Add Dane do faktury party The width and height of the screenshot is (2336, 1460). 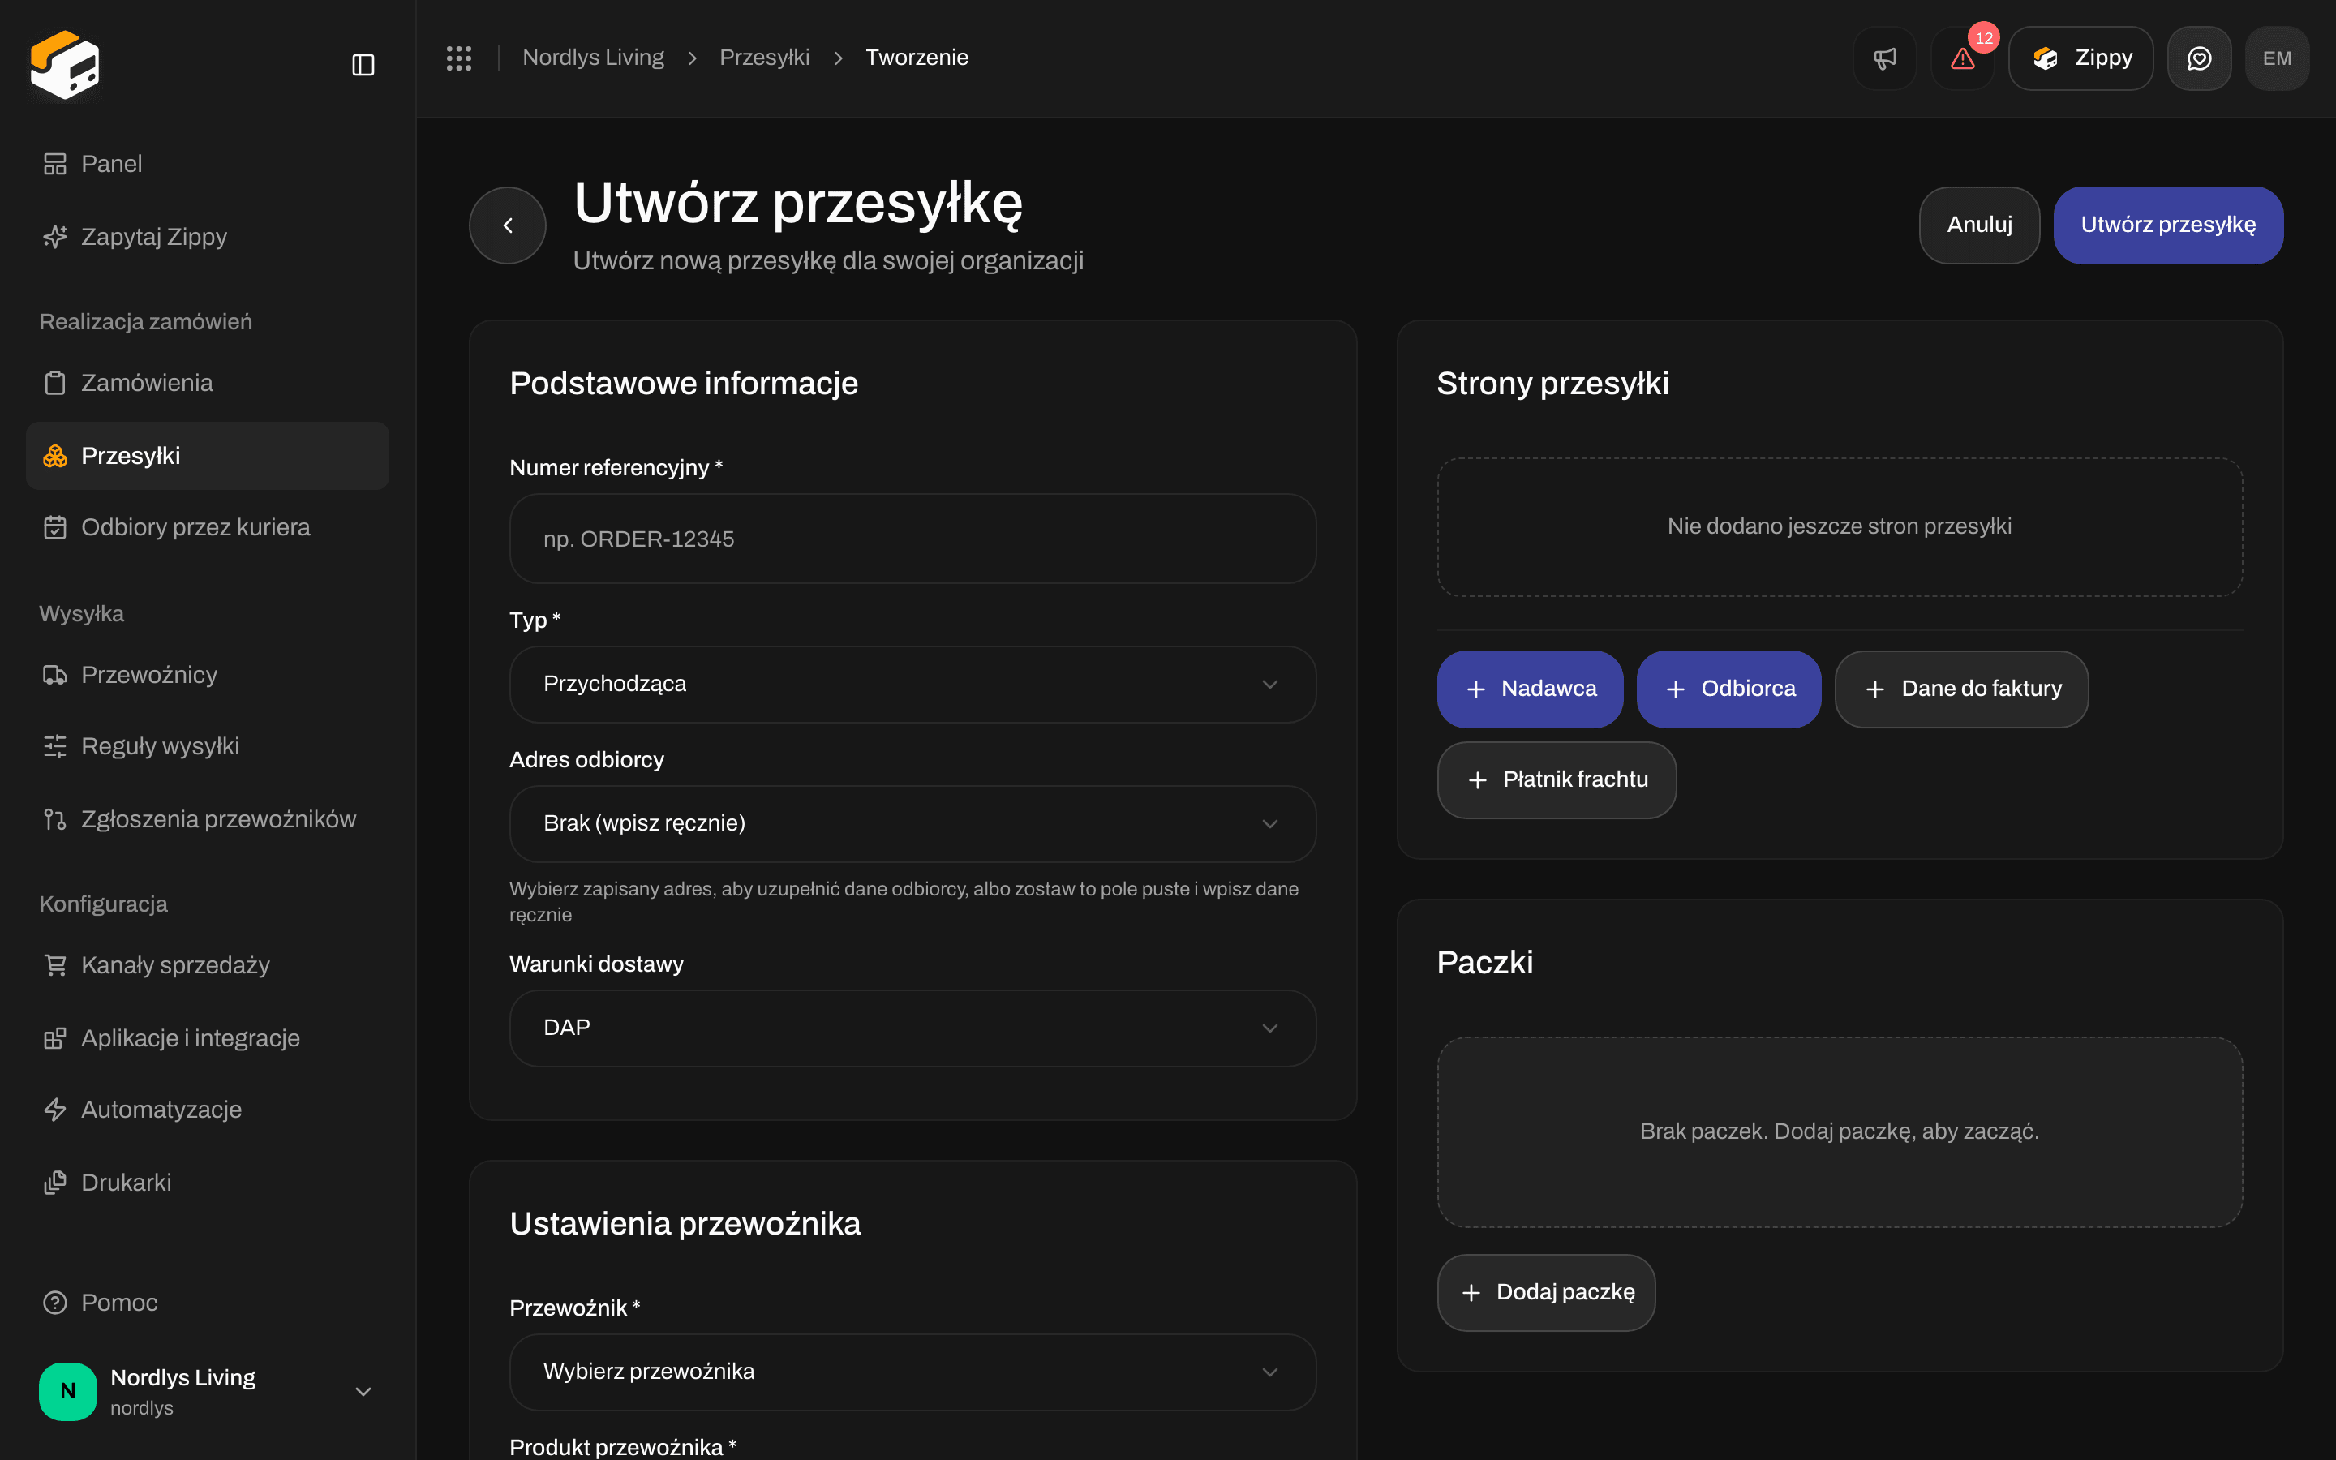1961,689
